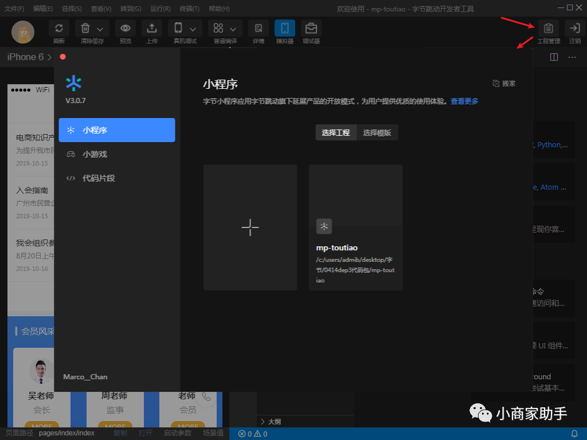Click the notification bell icon
587x440 pixels.
pyautogui.click(x=574, y=434)
